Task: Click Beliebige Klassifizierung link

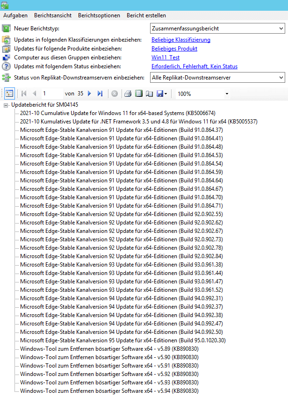Action: (181, 40)
